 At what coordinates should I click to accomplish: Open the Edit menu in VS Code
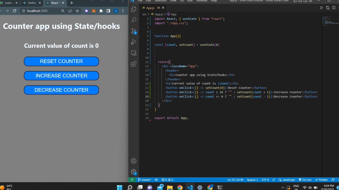click(148, 1)
